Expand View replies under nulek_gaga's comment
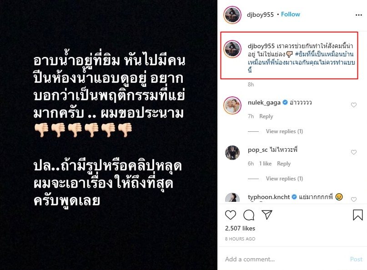The image size is (367, 270). point(284,131)
